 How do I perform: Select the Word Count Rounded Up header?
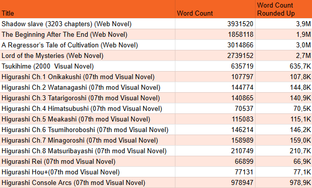point(284,9)
